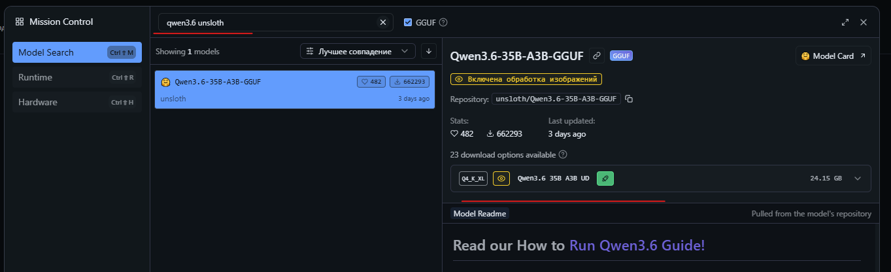Image resolution: width=891 pixels, height=272 pixels.
Task: Toggle sort direction with the arrow button
Action: [x=429, y=51]
